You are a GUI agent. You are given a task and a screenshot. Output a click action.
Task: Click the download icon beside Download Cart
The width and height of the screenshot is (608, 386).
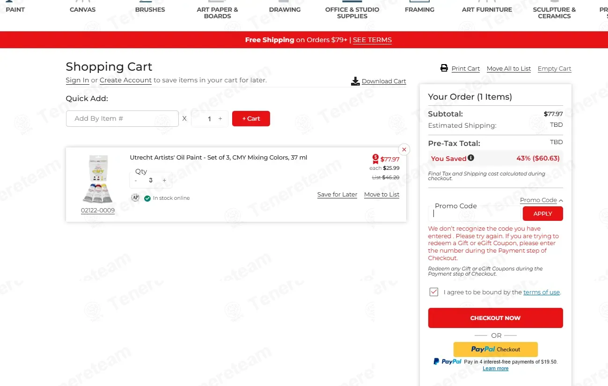pos(355,81)
